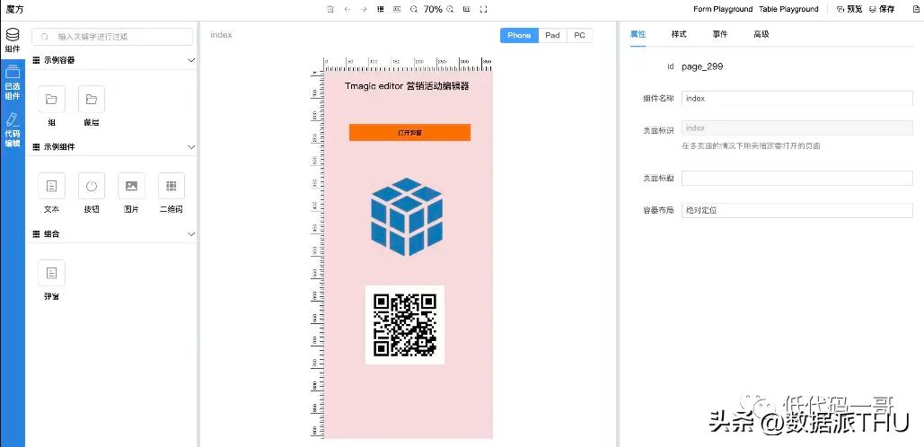
Task: Click the zoom in magnifier icon
Action: coord(450,9)
